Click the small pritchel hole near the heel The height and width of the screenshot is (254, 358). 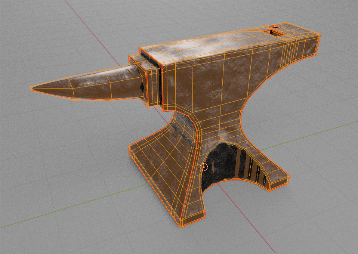[276, 27]
